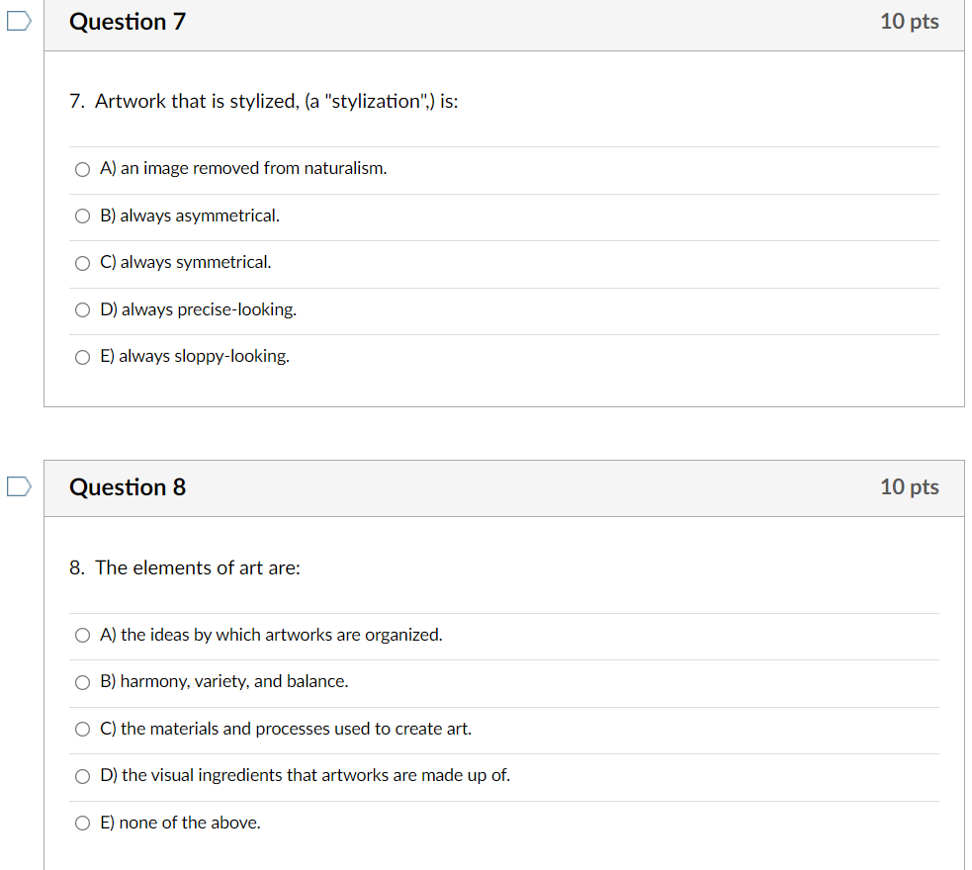
Task: Select 'harmony, variety, and balance' option
Action: 82,681
